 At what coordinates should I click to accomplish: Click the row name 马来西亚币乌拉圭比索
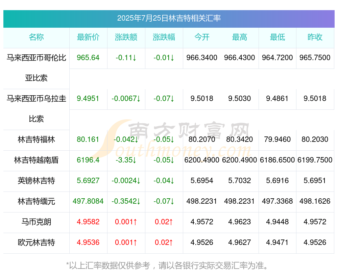(x=36, y=108)
